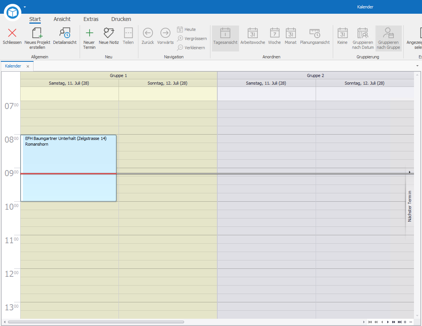Image resolution: width=422 pixels, height=326 pixels.
Task: Click vertical scrollbar up arrow
Action: click(417, 75)
